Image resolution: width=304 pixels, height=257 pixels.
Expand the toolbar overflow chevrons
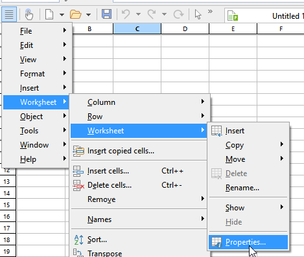click(x=210, y=12)
